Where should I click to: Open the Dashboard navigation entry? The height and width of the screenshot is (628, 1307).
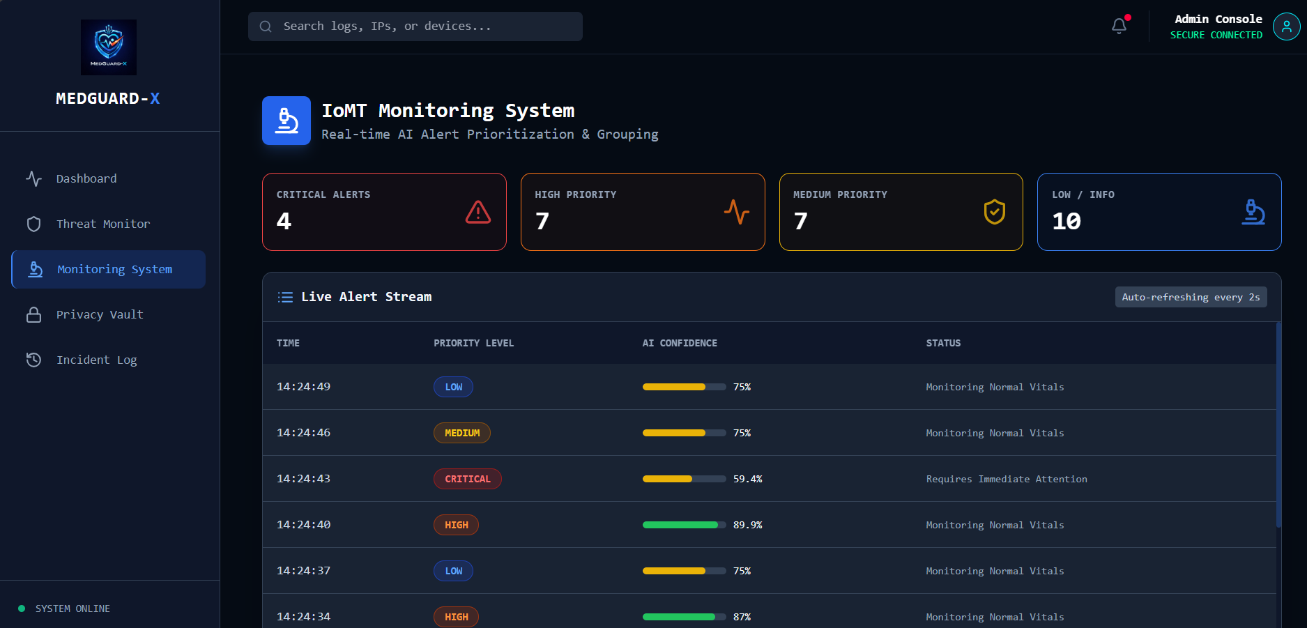coord(86,178)
